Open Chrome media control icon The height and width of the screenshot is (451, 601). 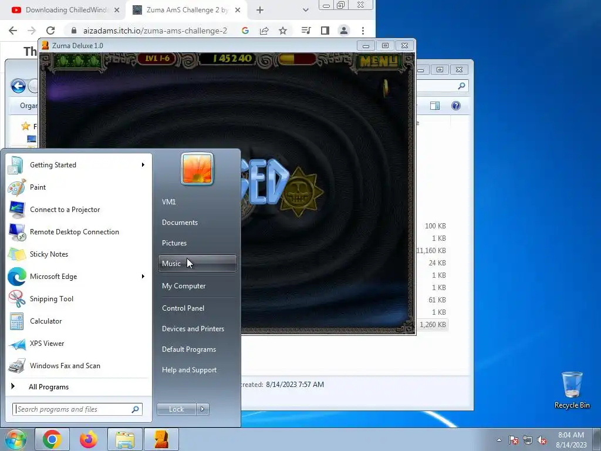[x=306, y=31]
